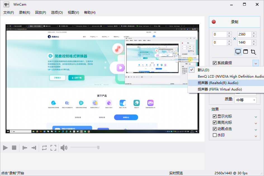Increase Y offset with up stepper

tap(229, 41)
